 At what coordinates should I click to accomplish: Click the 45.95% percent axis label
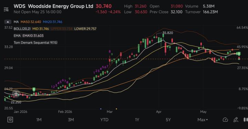click(x=242, y=47)
